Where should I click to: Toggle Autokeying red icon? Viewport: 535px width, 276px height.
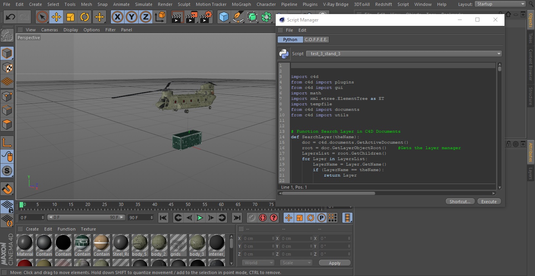coord(263,218)
